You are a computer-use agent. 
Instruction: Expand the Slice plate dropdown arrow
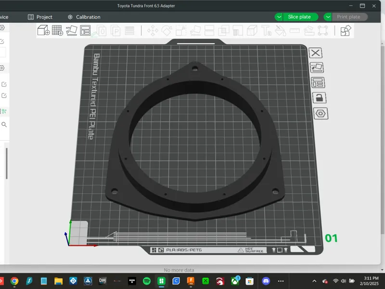pyautogui.click(x=279, y=17)
